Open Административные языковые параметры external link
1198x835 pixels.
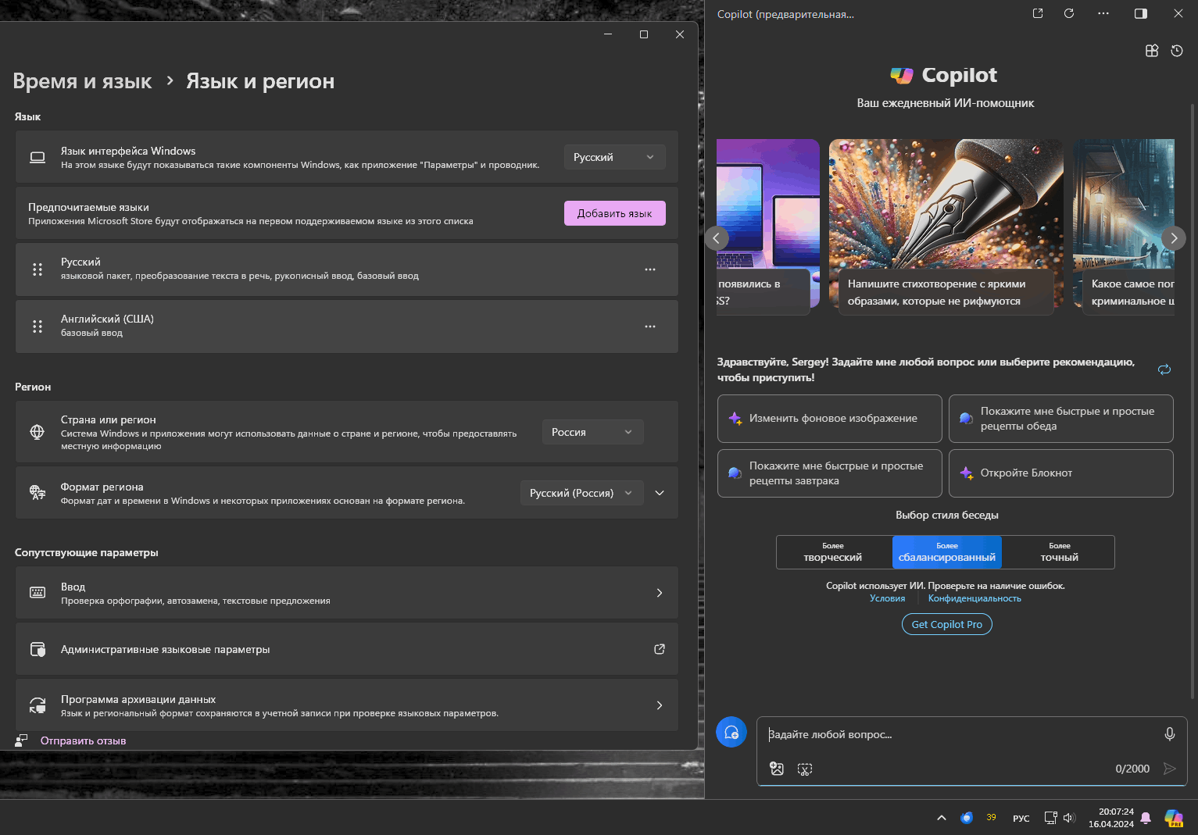pos(660,649)
